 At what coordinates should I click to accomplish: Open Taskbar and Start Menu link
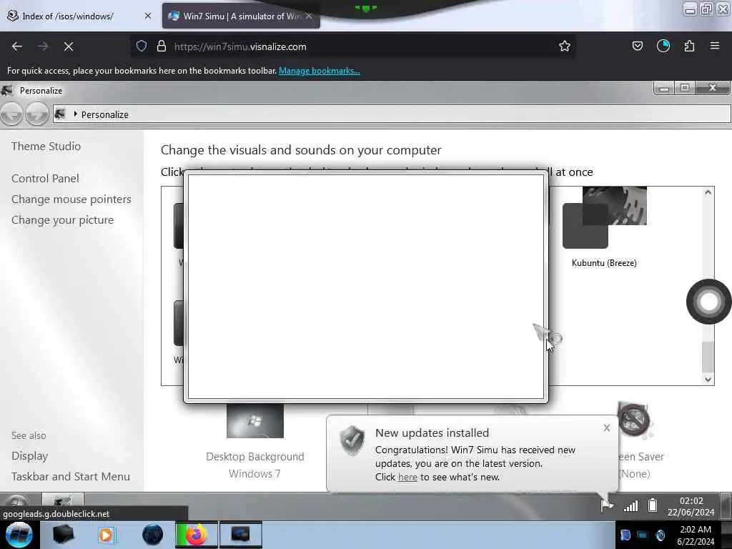[x=71, y=477]
